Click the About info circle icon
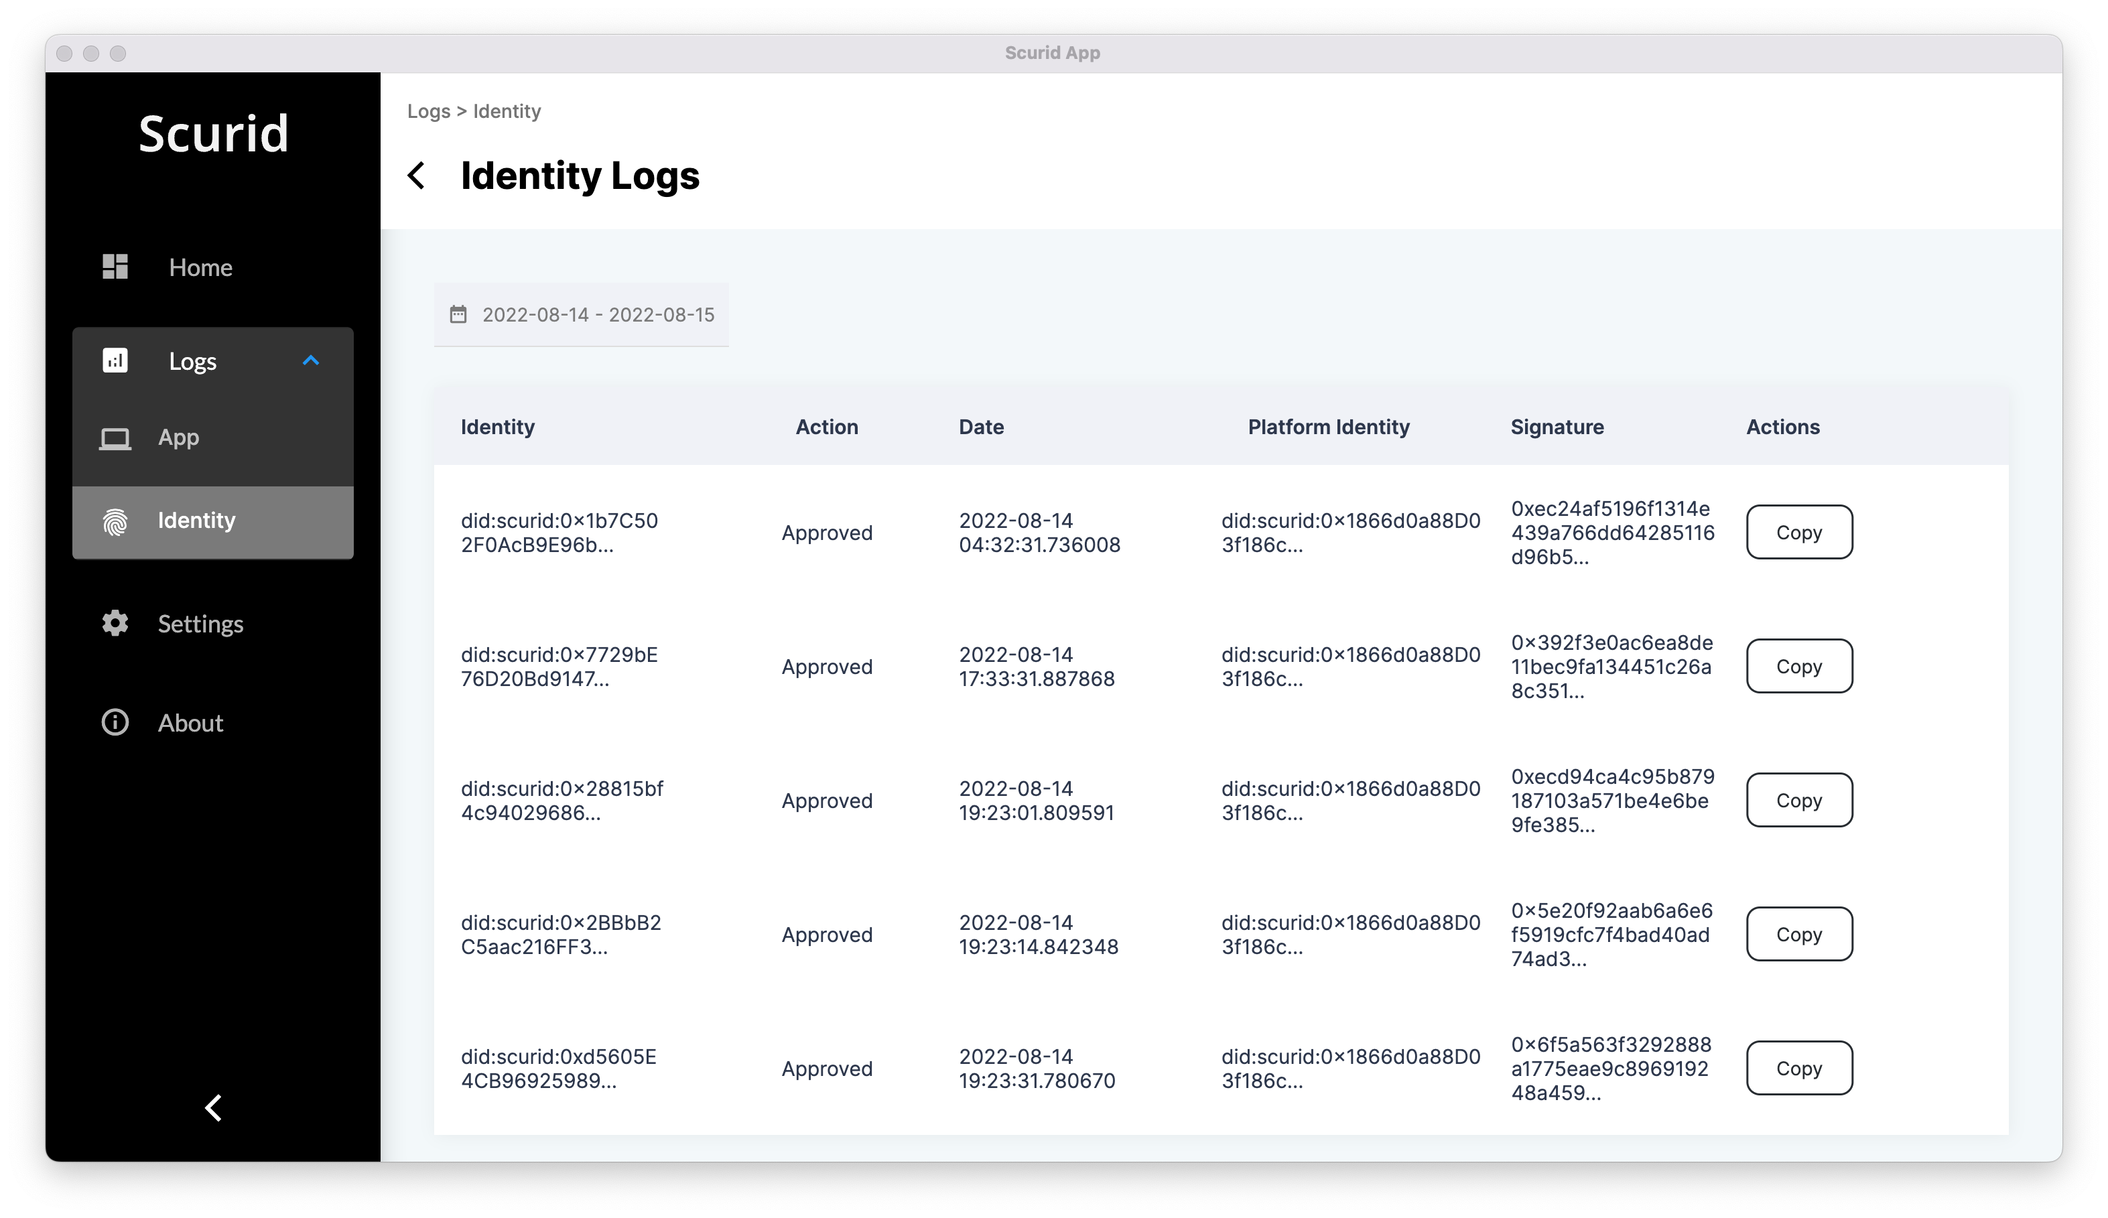This screenshot has height=1218, width=2108. [x=115, y=723]
